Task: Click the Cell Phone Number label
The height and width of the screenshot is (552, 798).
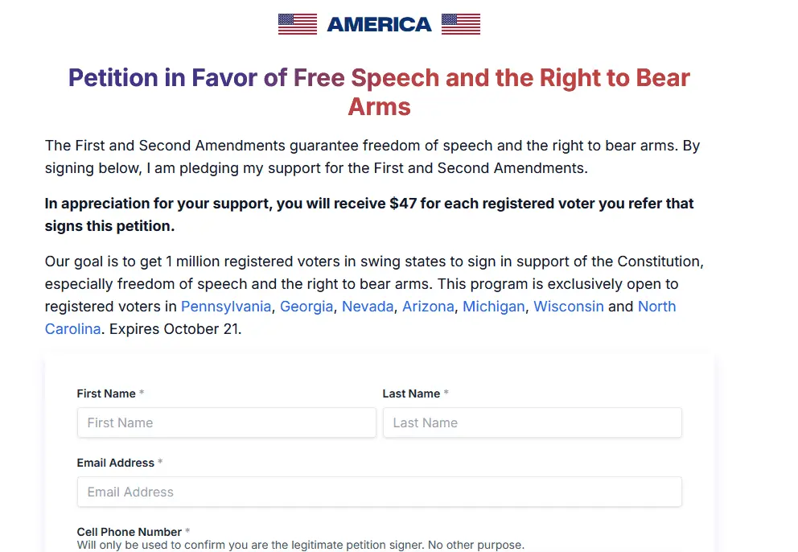Action: point(129,532)
